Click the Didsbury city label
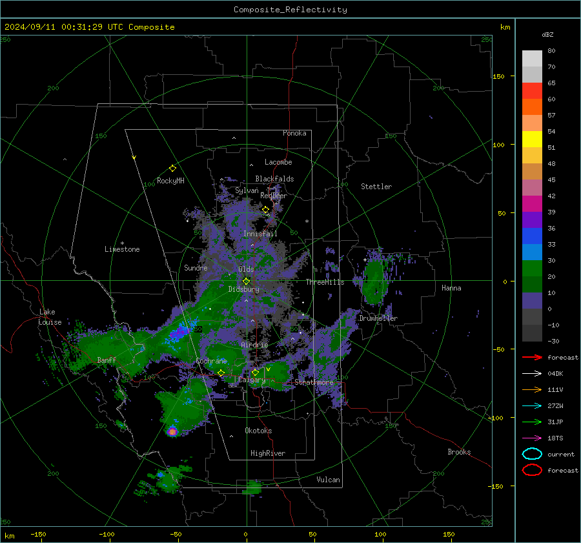The image size is (581, 543). (243, 289)
